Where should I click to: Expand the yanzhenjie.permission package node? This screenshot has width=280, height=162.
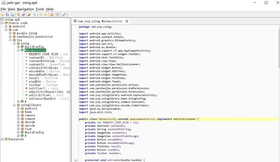10,37
